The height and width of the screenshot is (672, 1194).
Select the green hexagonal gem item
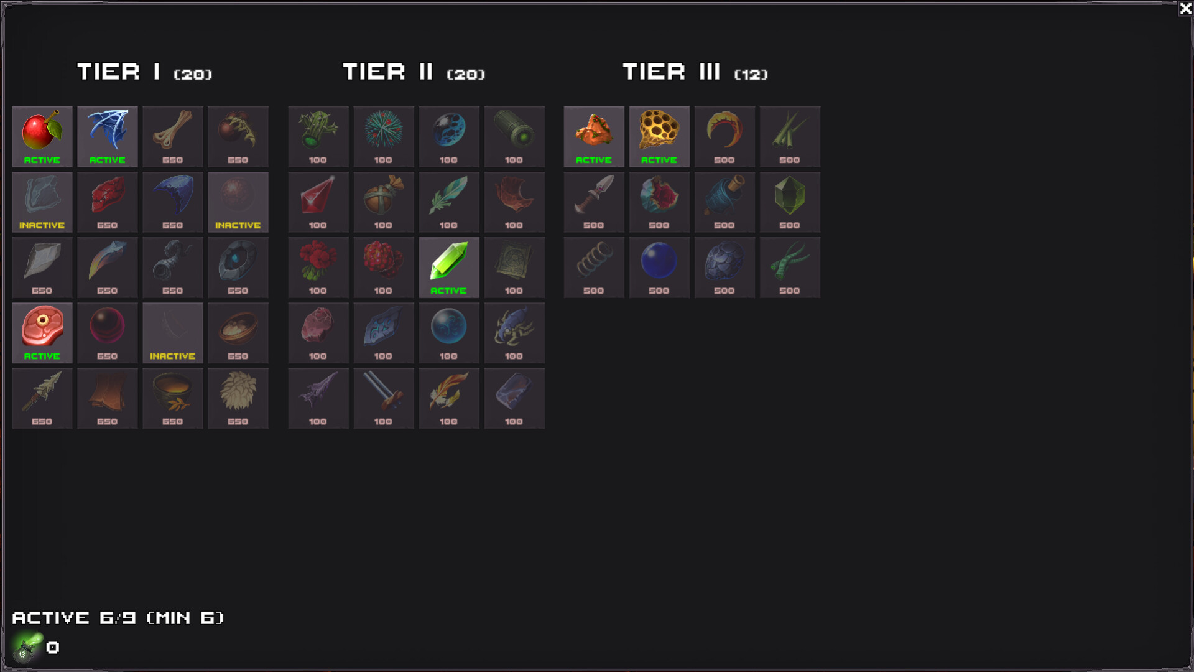point(790,202)
